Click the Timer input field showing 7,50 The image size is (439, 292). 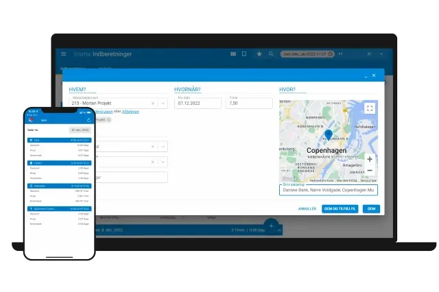click(x=248, y=103)
